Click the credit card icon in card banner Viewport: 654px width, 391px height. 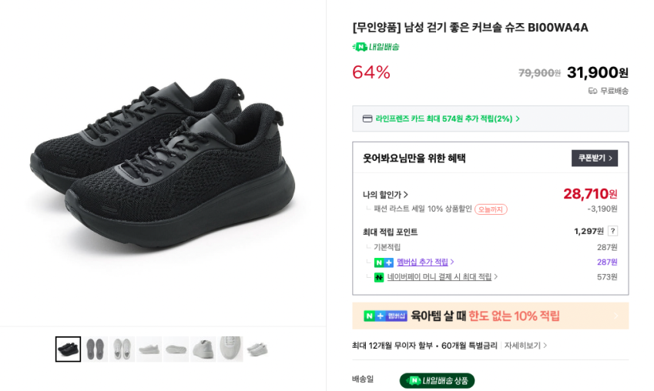pos(367,119)
